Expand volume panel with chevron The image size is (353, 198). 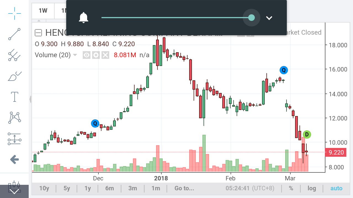tap(269, 18)
